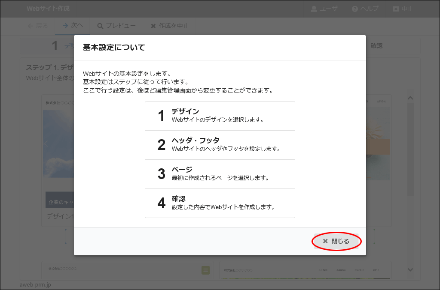This screenshot has width=440, height=290.
Task: Click the 確認 row in the dialog list
Action: [220, 203]
